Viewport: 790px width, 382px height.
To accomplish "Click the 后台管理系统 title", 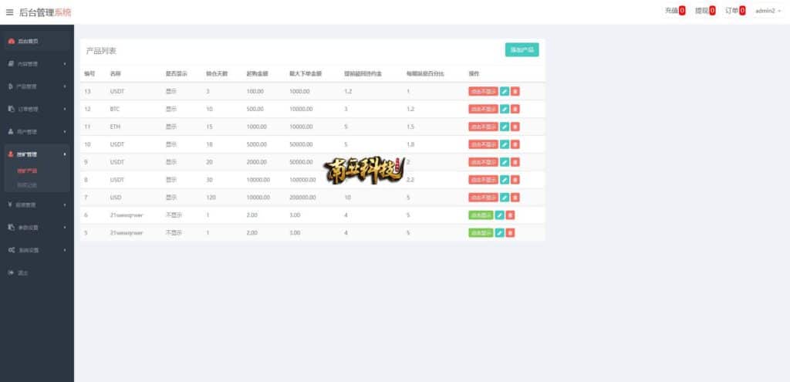I will (46, 12).
